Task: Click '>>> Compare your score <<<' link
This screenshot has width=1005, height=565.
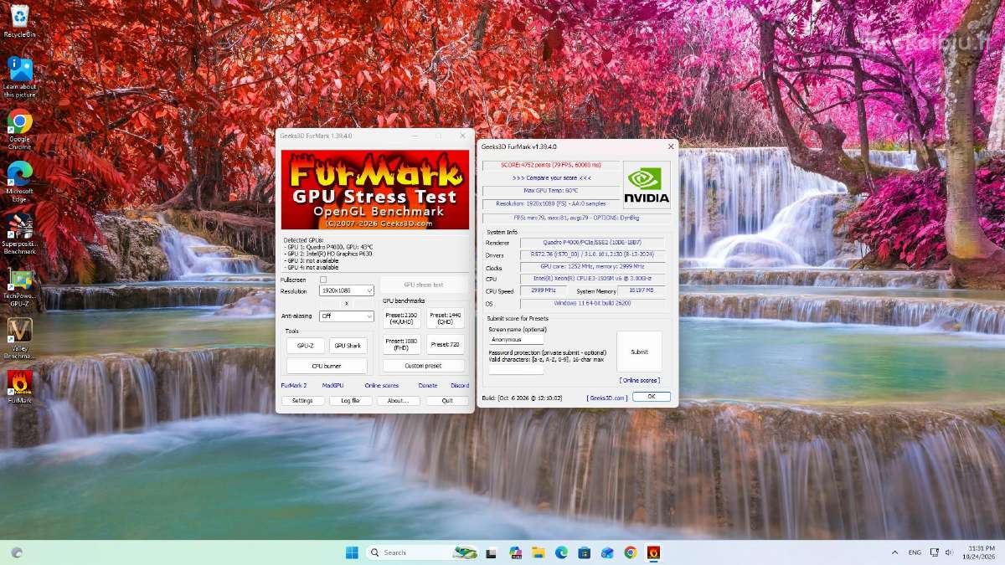Action: tap(551, 178)
